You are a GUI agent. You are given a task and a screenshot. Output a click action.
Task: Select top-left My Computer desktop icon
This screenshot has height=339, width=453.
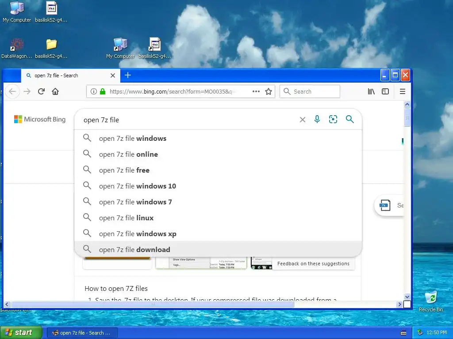click(17, 12)
